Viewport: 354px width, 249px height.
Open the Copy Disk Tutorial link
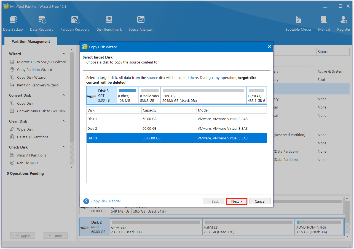click(x=106, y=201)
